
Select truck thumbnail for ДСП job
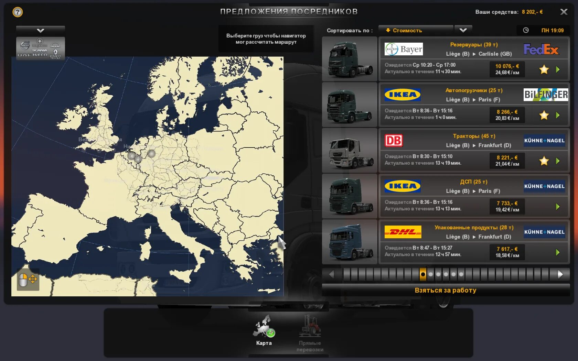pos(350,196)
